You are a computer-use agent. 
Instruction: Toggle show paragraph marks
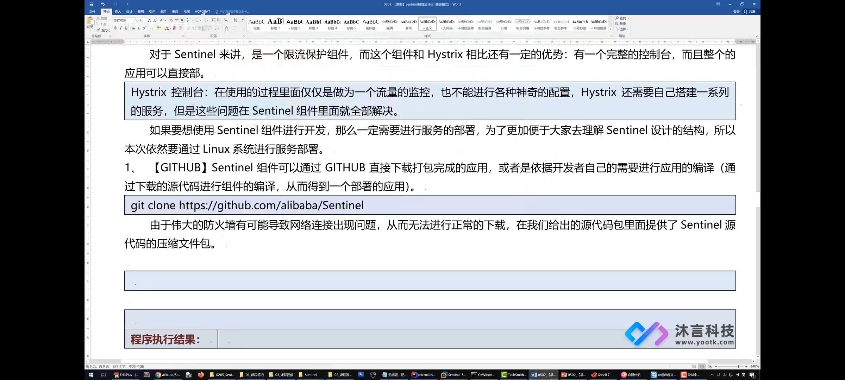point(242,20)
